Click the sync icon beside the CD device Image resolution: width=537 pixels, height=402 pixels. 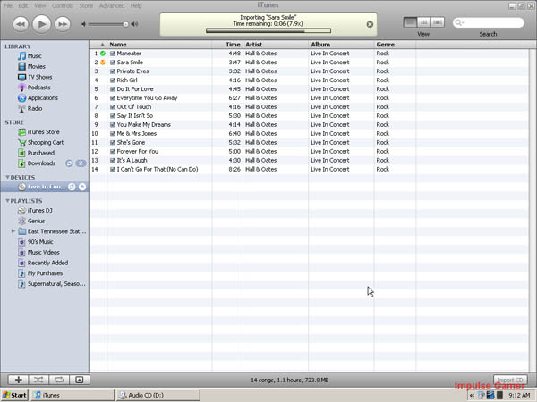click(x=72, y=187)
